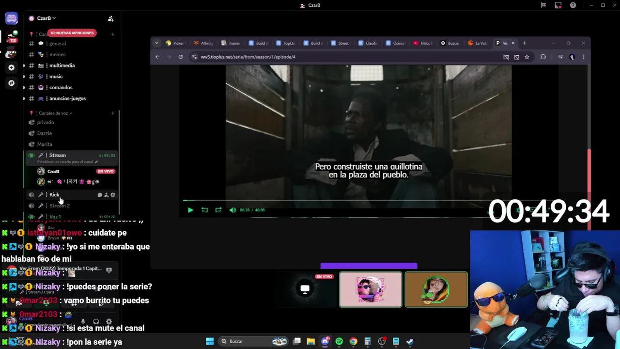
Task: Click the browser address bar URL
Action: [x=248, y=57]
